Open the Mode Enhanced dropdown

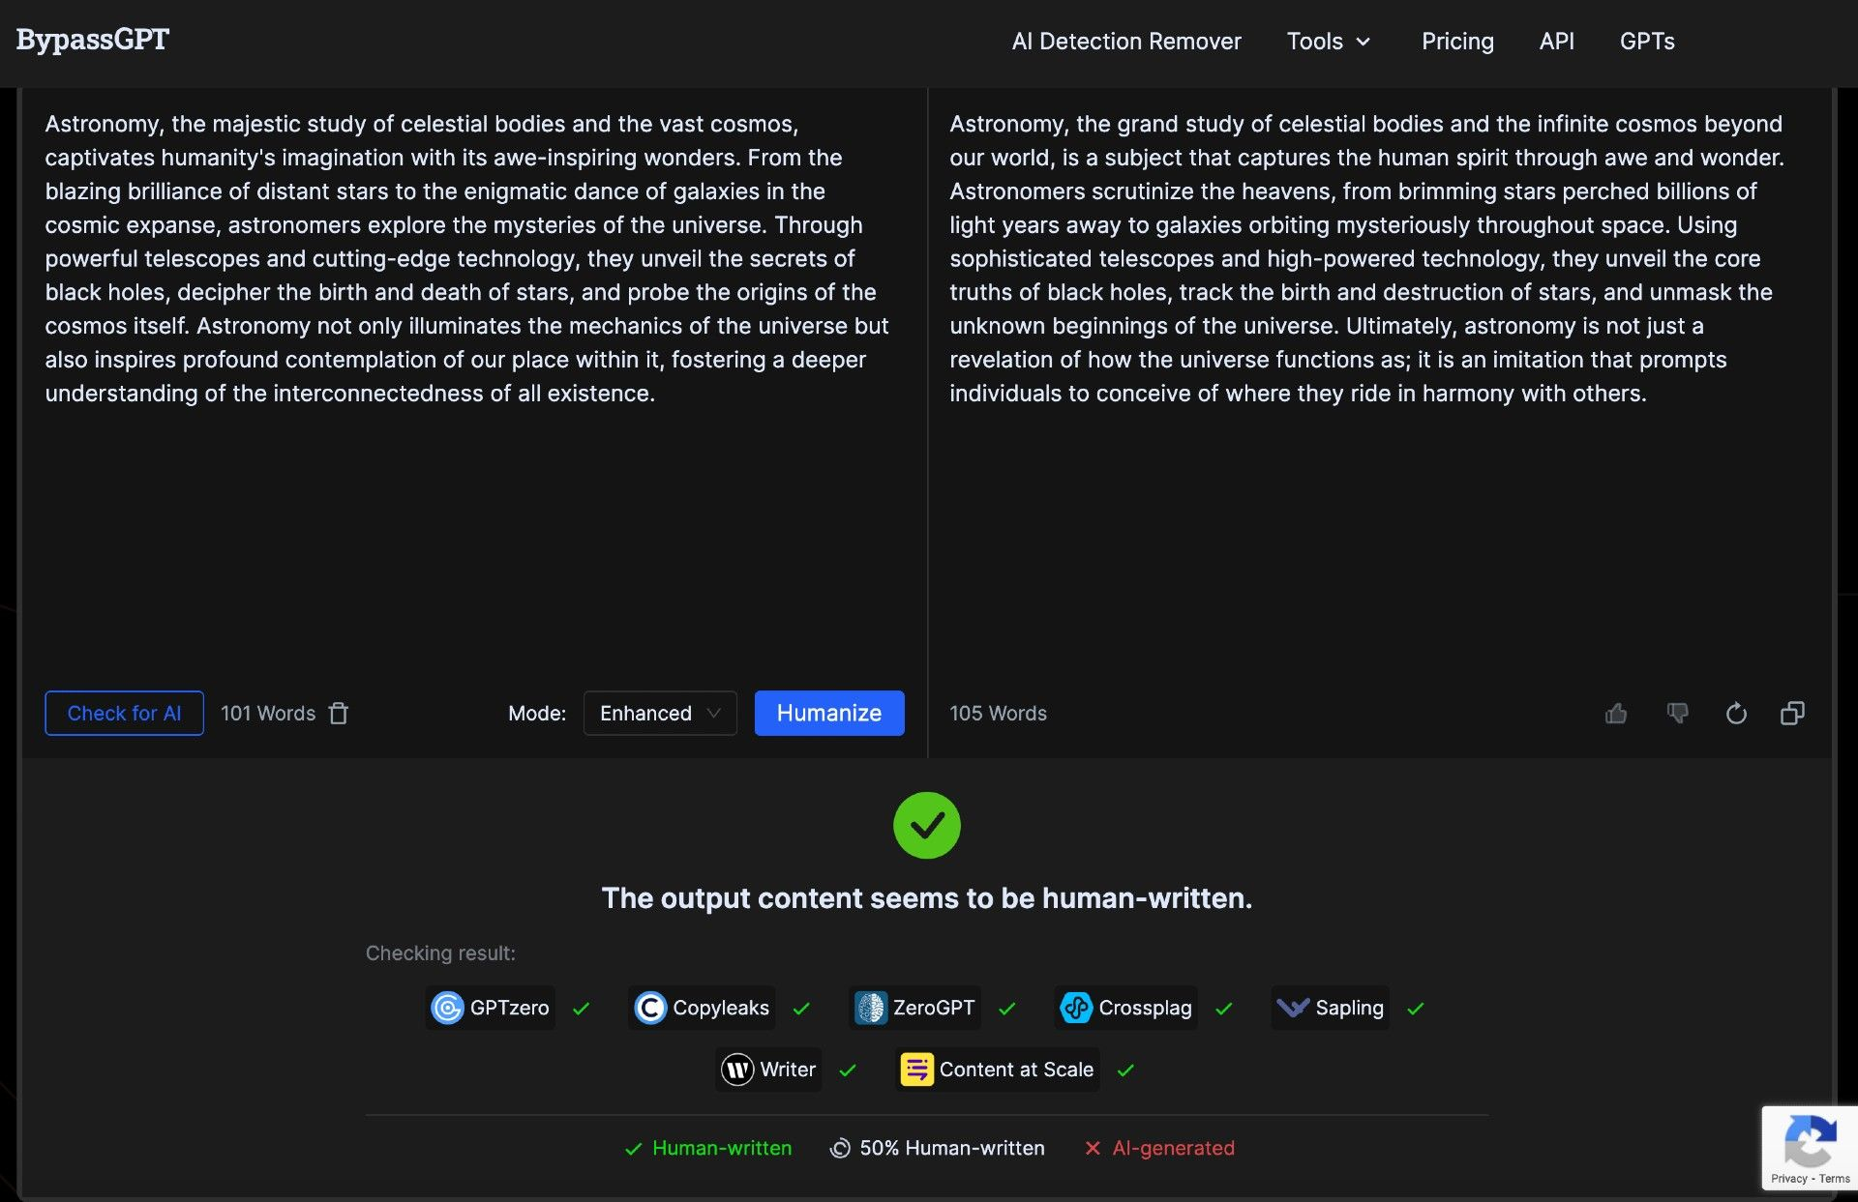click(x=660, y=714)
